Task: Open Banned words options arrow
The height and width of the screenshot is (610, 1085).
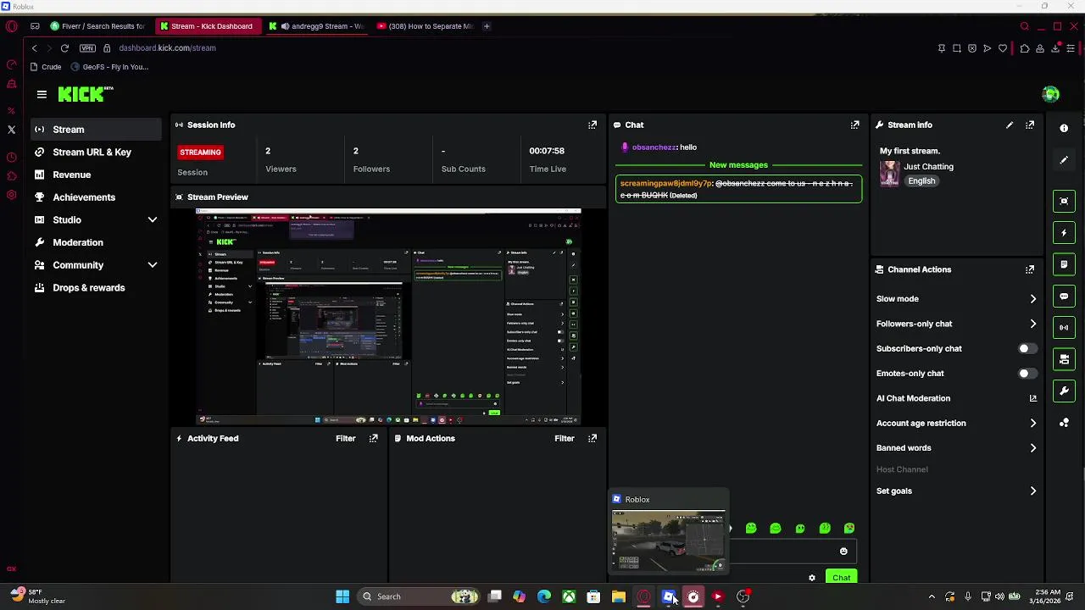Action: click(1032, 448)
